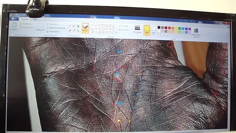Expand the Выделить selection dropdown arrow
Viewport: 236px width, 133px height.
pos(40,32)
